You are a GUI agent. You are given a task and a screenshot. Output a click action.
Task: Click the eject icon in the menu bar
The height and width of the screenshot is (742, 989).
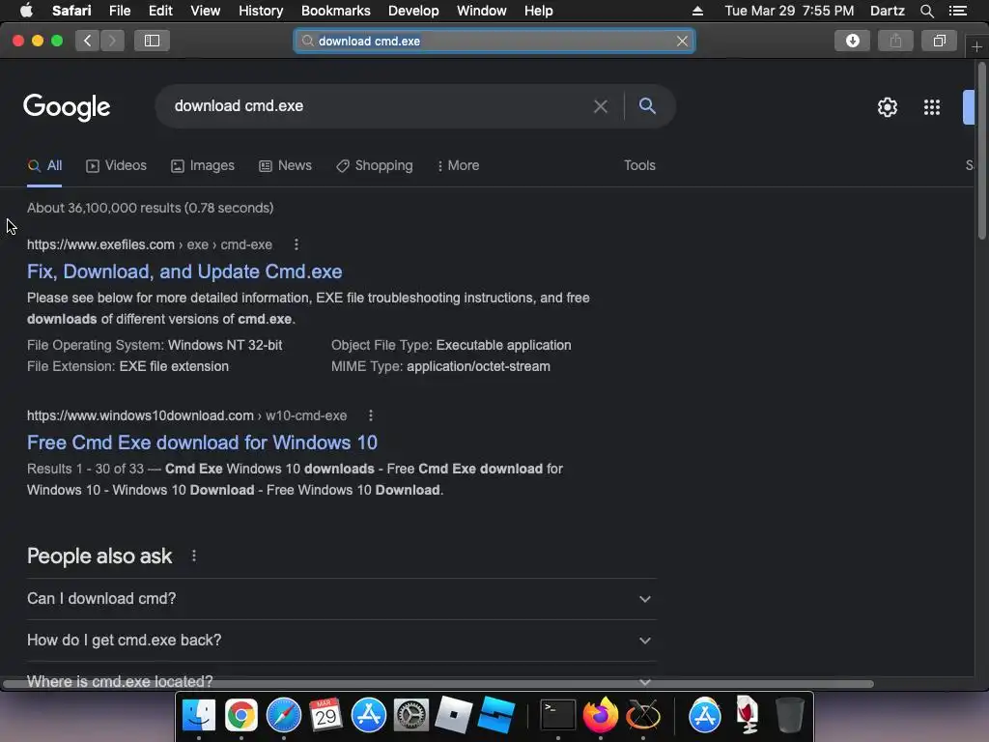[697, 11]
